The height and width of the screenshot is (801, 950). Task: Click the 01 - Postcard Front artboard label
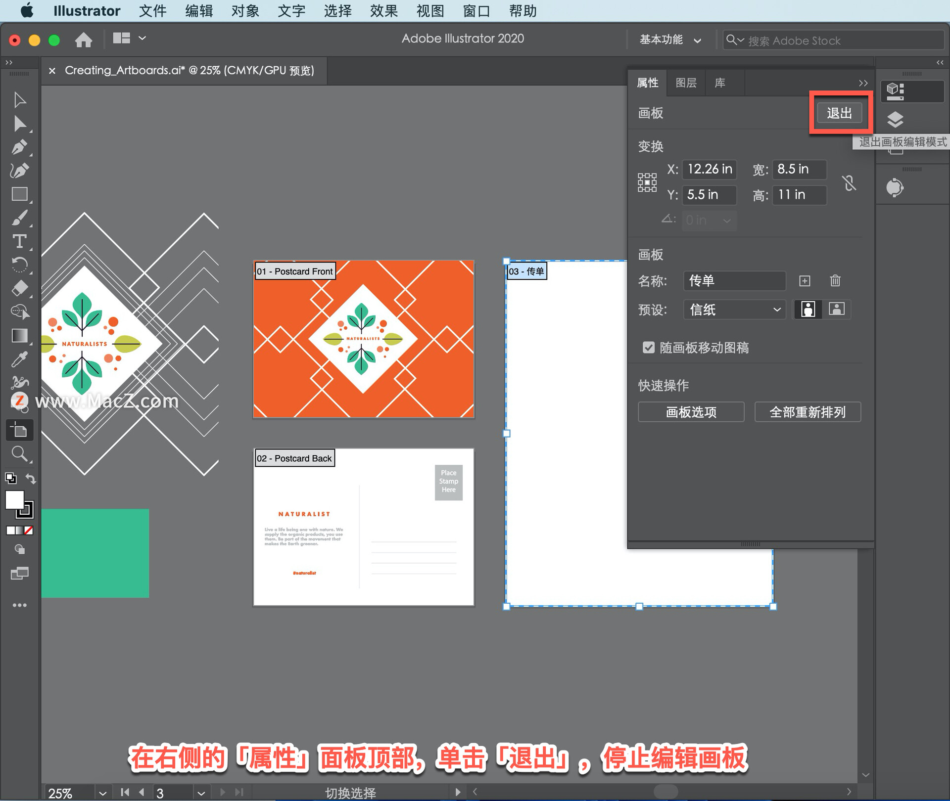point(295,271)
